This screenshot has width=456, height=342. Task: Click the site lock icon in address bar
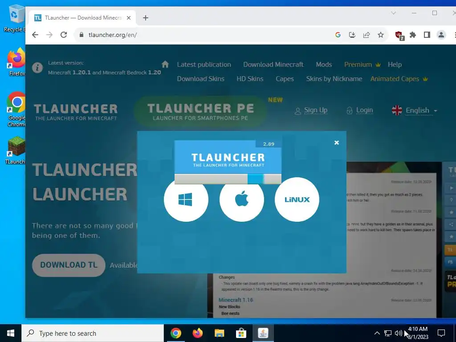coord(81,35)
